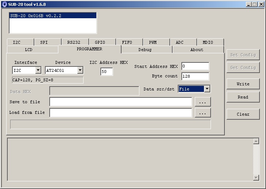Select the ADC tab

[x=180, y=42]
